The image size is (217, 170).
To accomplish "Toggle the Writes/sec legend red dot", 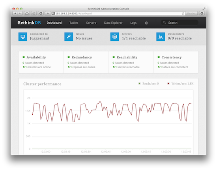I will [x=168, y=83].
